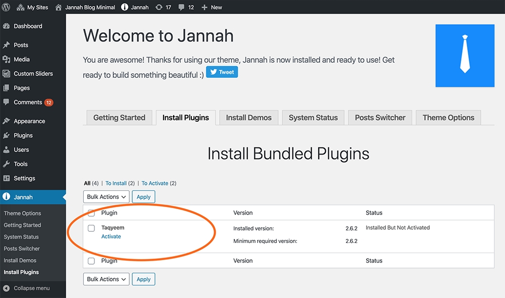Click the Jannah icon in the admin bar
The width and height of the screenshot is (505, 298).
click(125, 7)
